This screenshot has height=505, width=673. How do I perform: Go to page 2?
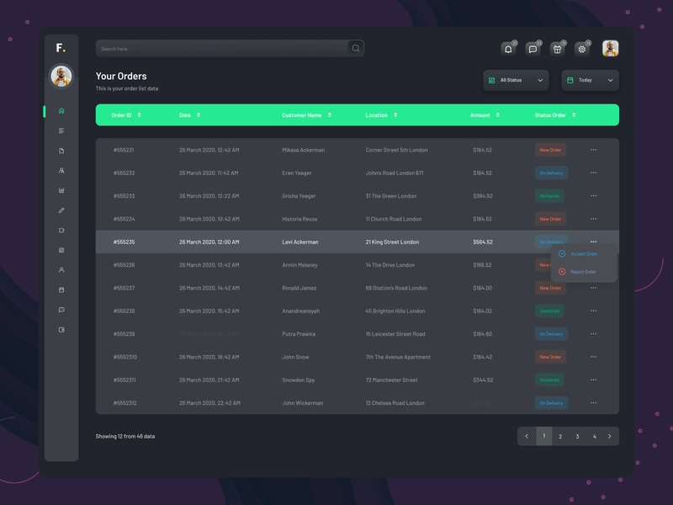pyautogui.click(x=560, y=436)
